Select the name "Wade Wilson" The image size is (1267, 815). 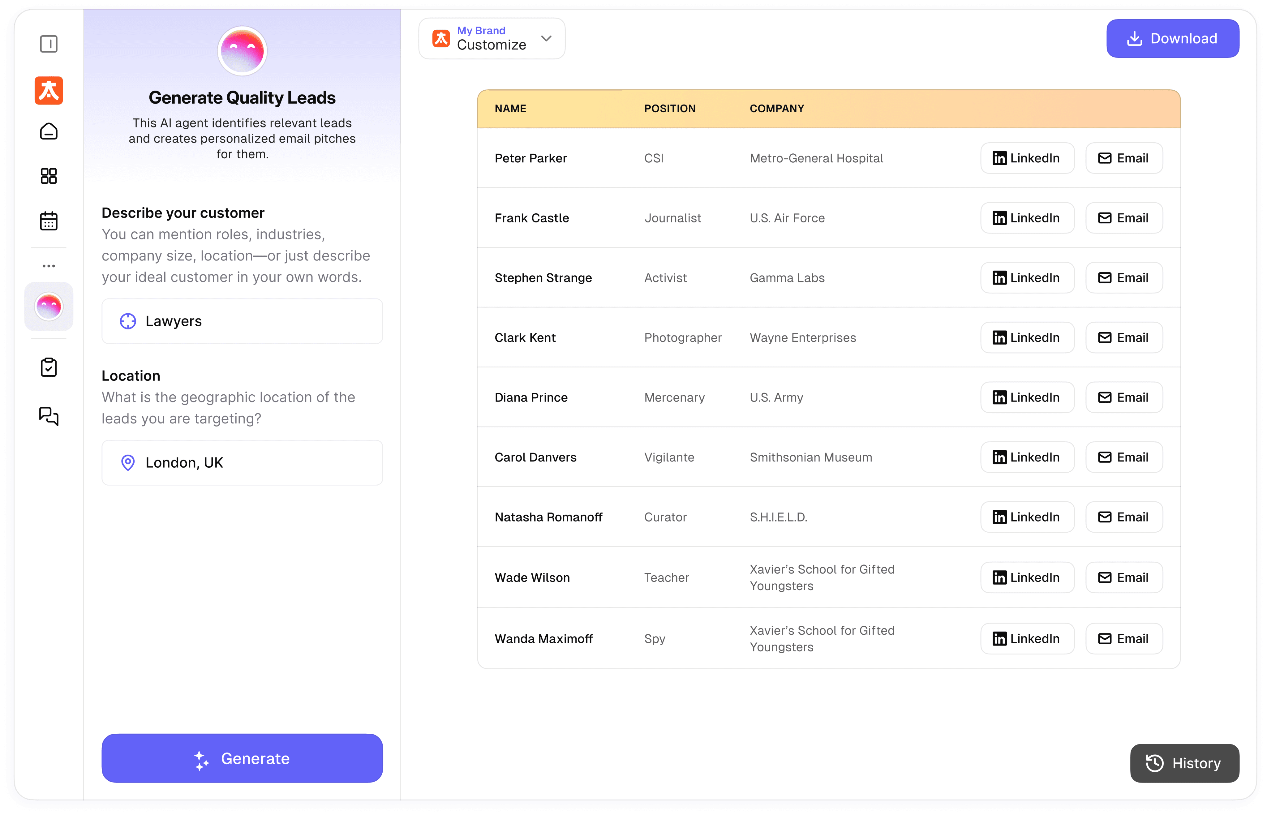point(532,577)
